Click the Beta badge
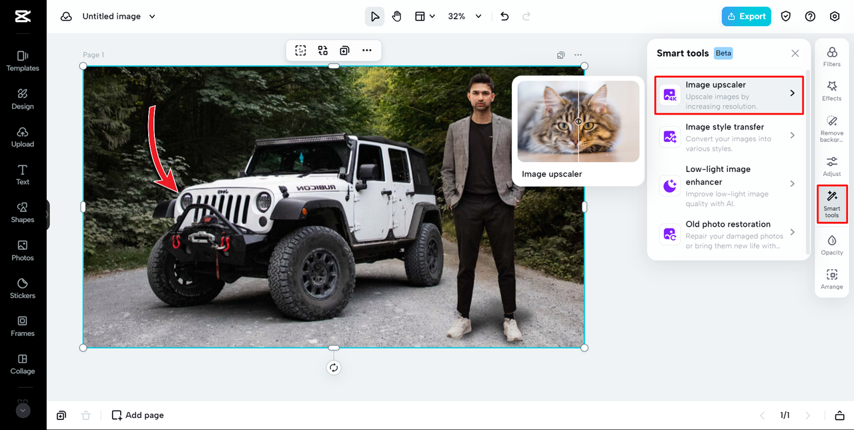The width and height of the screenshot is (854, 430). [723, 53]
